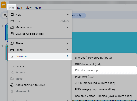Download current slide as Scalable Vector Graphics
The height and width of the screenshot is (101, 137).
(104, 96)
